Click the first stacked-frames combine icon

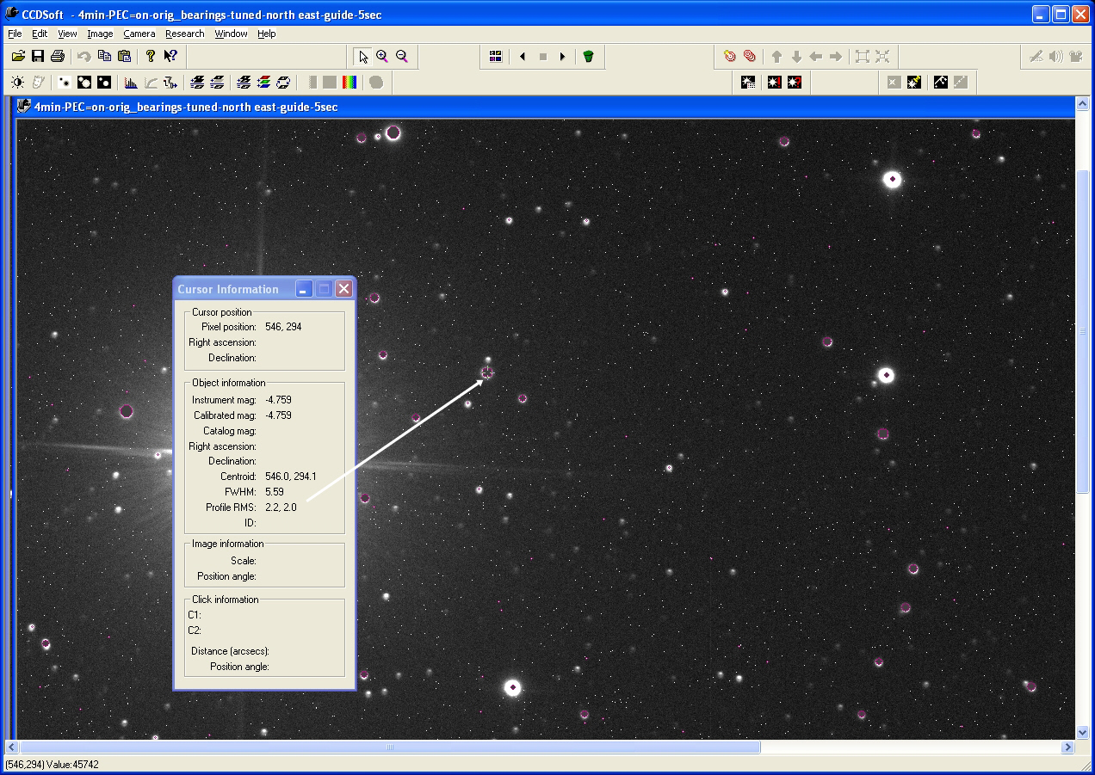[197, 83]
